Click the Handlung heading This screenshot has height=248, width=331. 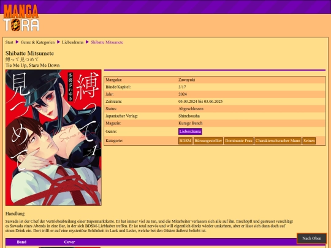[x=15, y=214]
